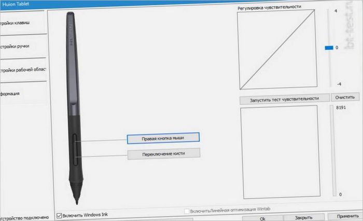Open the work area settings tab
The image size is (363, 221).
(x=23, y=69)
